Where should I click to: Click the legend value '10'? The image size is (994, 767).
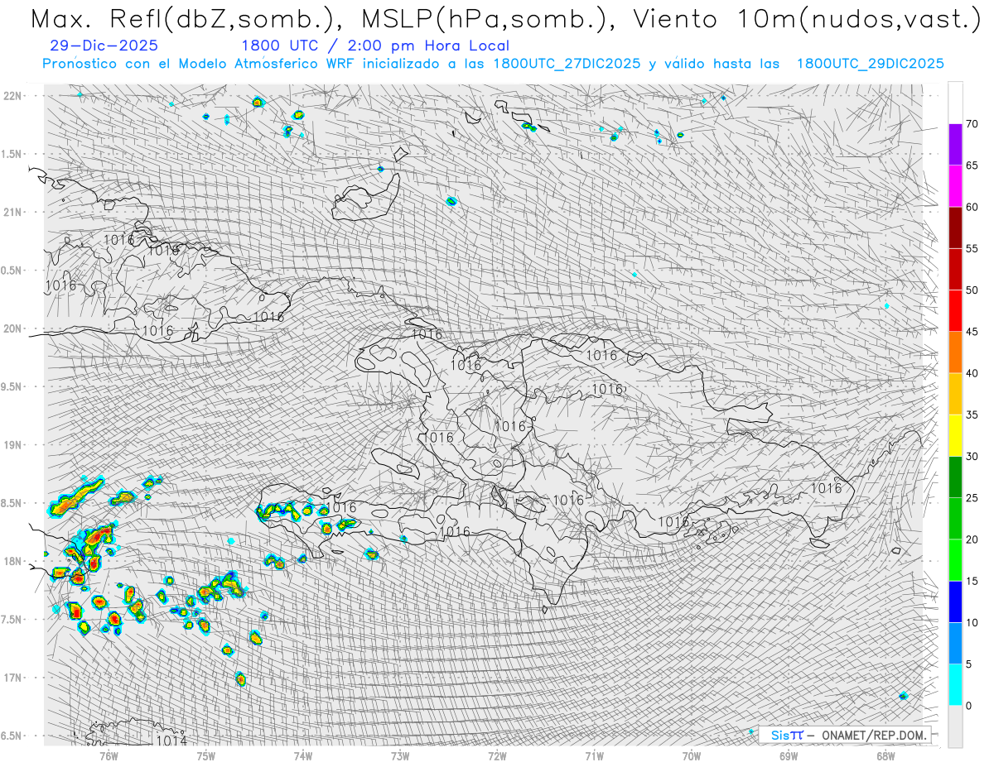[972, 622]
